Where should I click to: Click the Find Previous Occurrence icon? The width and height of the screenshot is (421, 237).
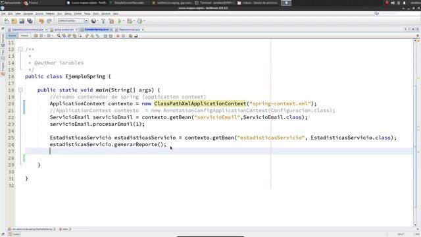point(64,36)
